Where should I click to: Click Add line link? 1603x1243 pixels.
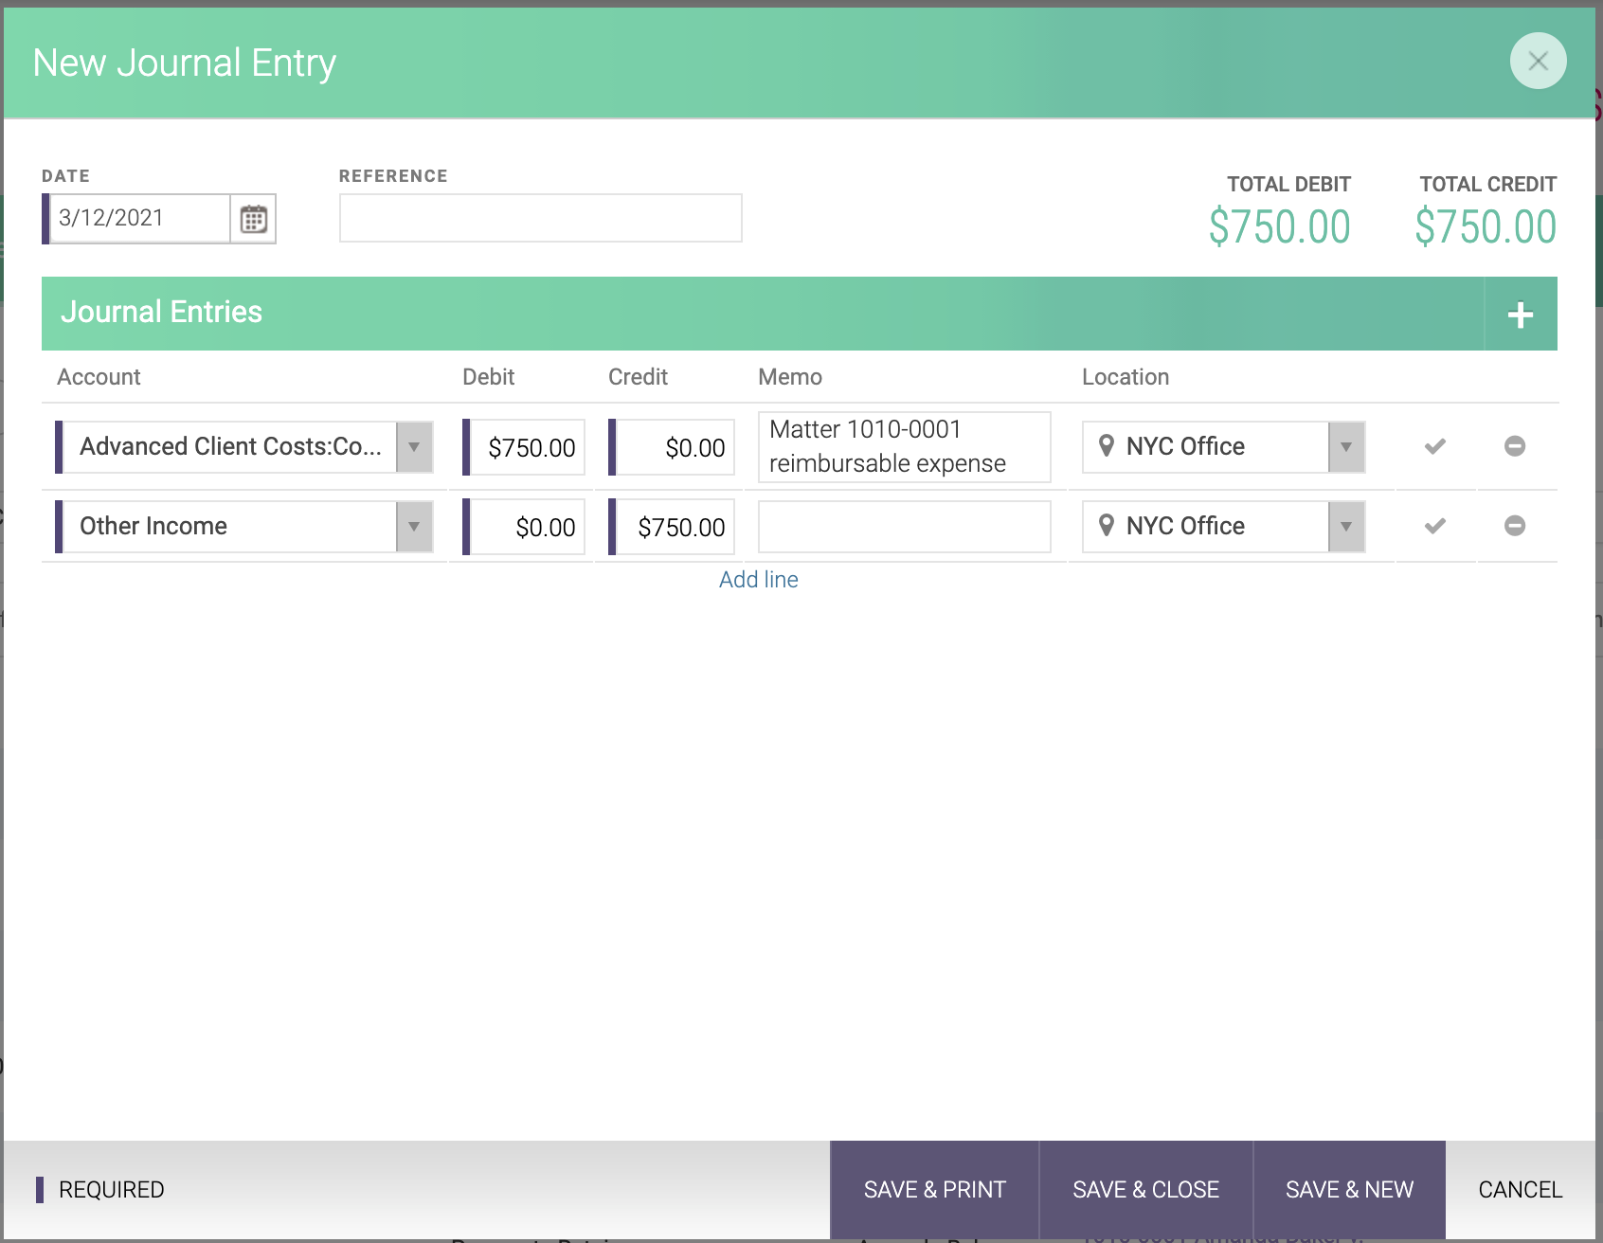tap(758, 580)
